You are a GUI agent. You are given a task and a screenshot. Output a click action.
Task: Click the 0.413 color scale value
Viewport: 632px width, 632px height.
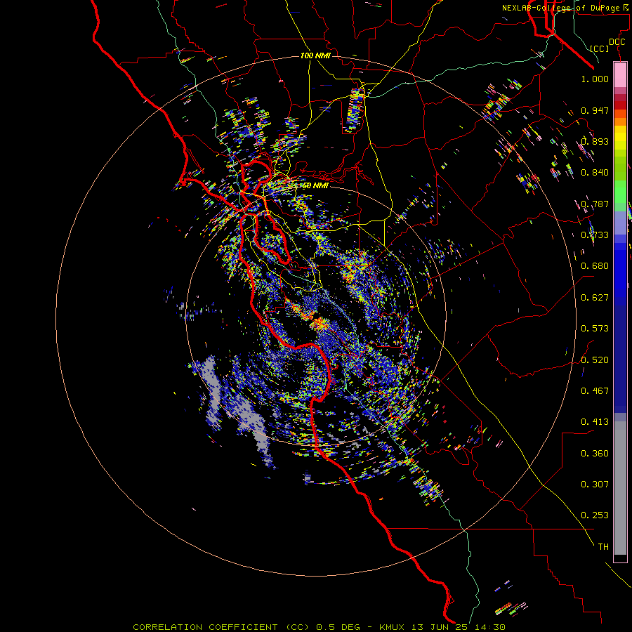pos(595,422)
